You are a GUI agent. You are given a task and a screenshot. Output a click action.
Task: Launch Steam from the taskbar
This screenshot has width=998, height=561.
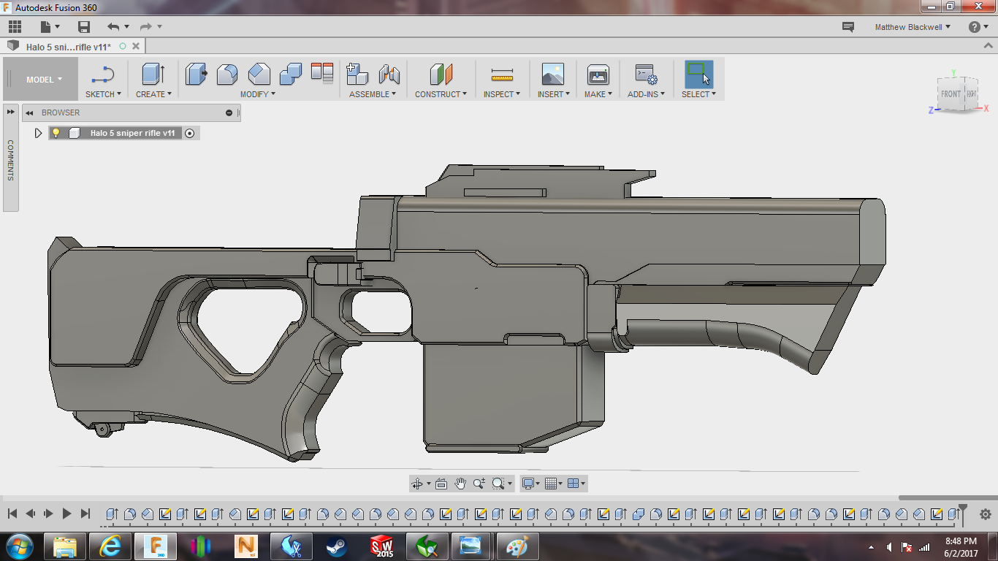(x=336, y=546)
